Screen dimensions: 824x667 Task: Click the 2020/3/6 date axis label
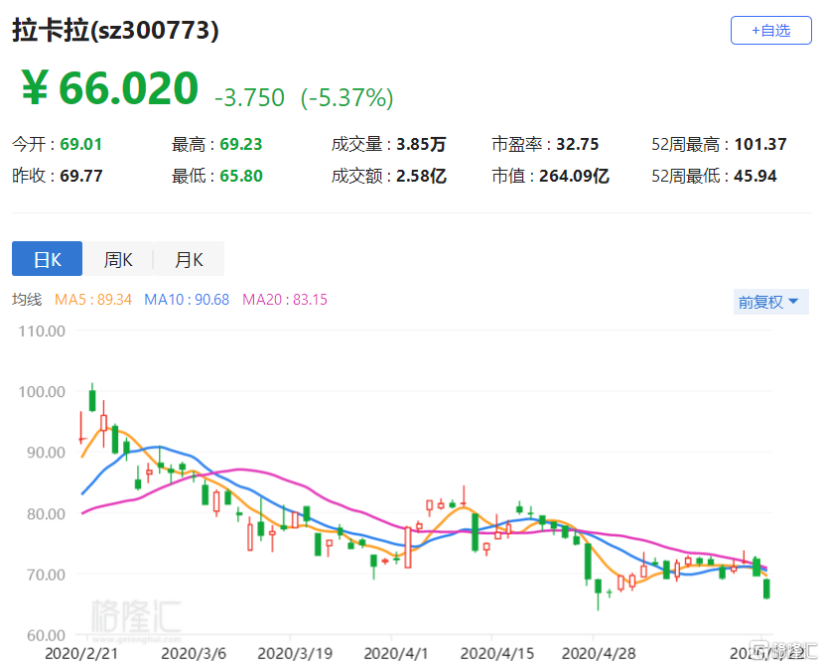click(x=194, y=654)
